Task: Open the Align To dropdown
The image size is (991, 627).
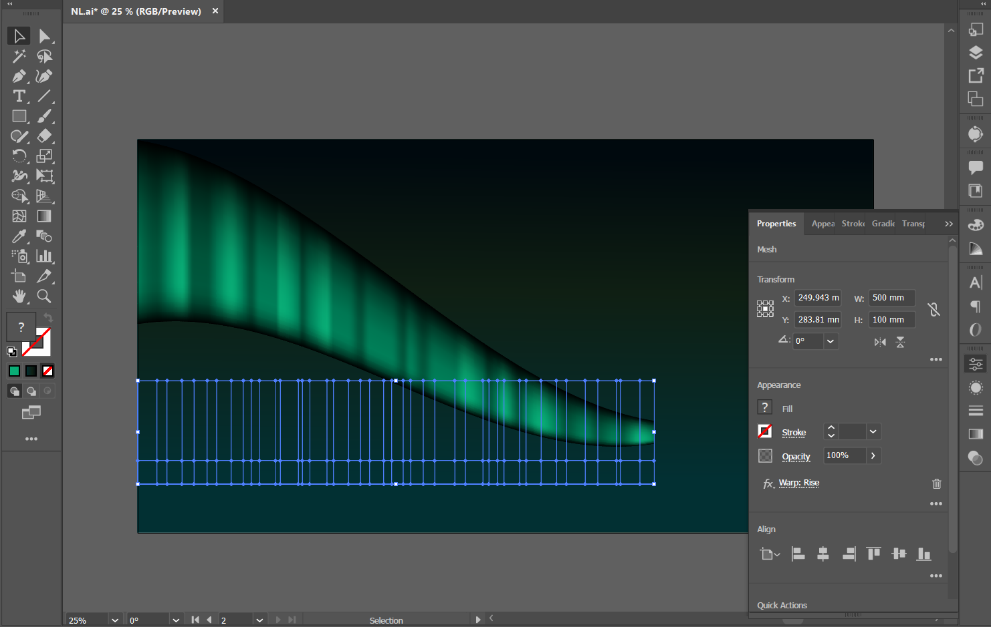Action: (770, 554)
